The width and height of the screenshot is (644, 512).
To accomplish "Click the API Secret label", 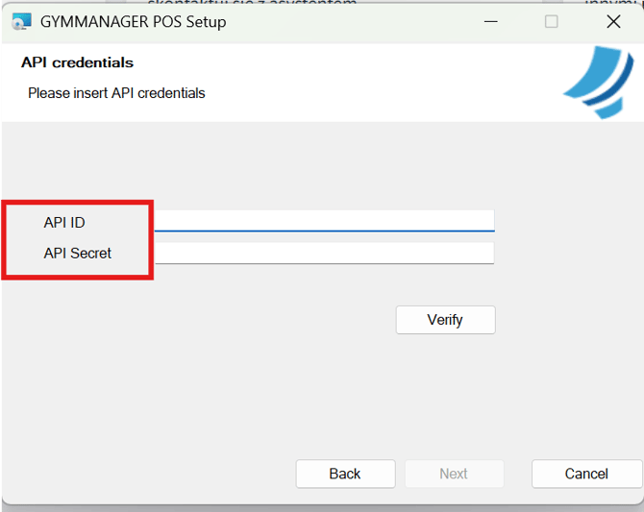I will [78, 254].
